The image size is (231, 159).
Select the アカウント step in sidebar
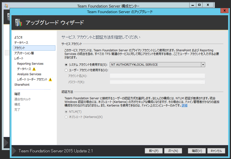pos(34,48)
